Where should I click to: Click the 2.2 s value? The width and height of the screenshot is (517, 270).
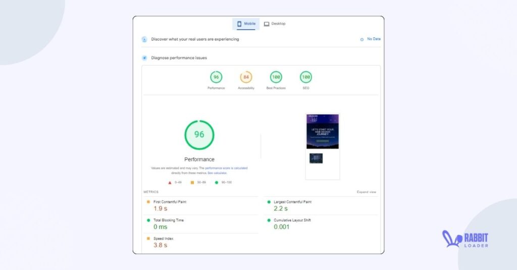coord(281,208)
